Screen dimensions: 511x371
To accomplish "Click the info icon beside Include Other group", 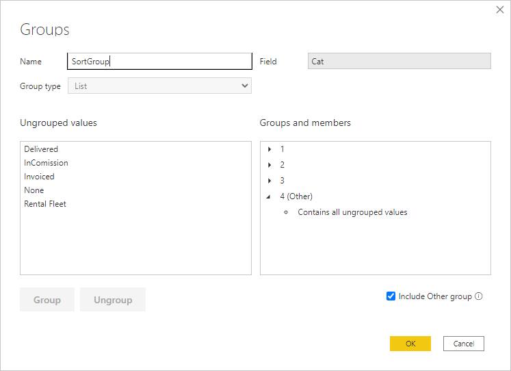I will click(x=478, y=296).
